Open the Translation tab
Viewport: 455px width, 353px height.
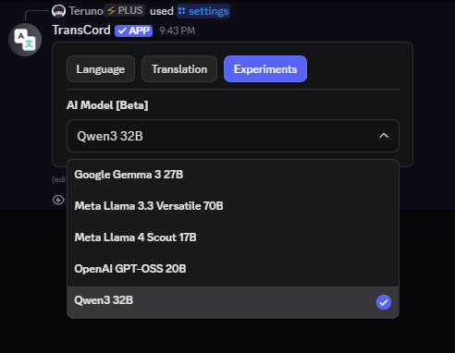[x=179, y=69]
